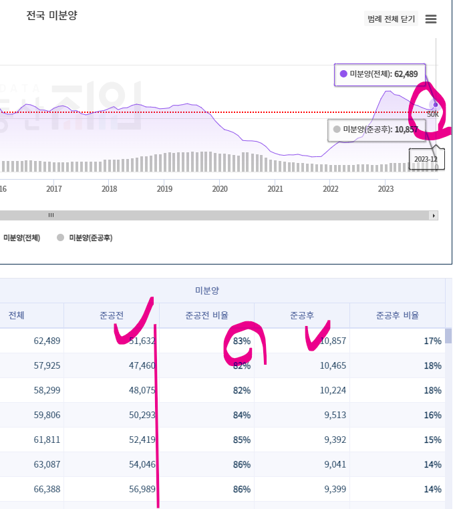Screen dimensions: 453x509
Task: Click the 10,224 cell
Action: [333, 390]
